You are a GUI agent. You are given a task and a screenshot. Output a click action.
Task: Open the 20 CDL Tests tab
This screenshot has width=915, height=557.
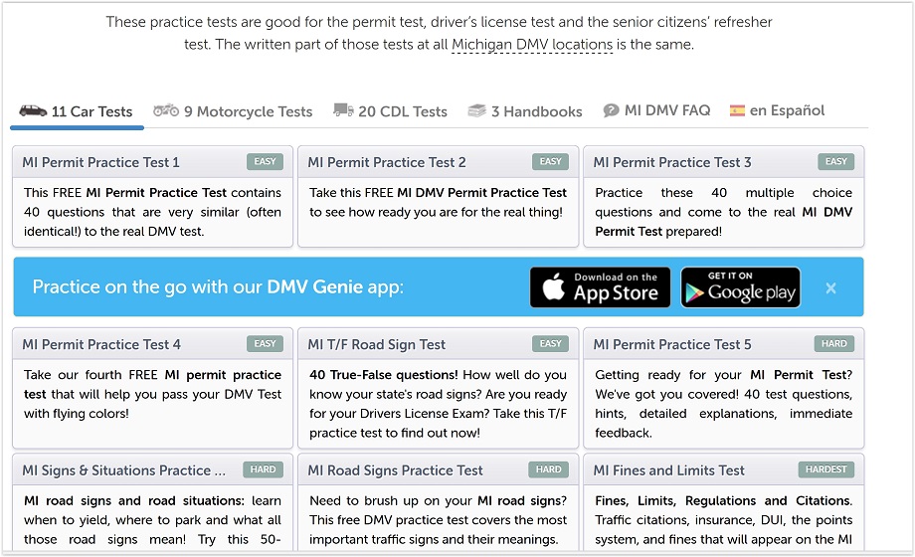[390, 111]
